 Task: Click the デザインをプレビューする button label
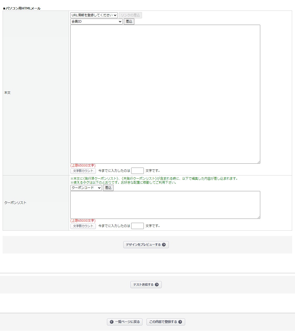coord(143,245)
